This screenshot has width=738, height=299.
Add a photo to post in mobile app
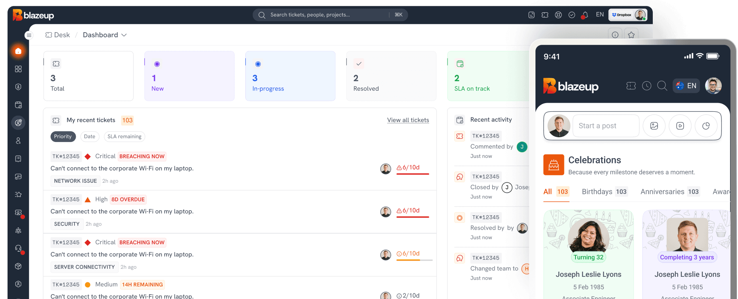pyautogui.click(x=654, y=126)
